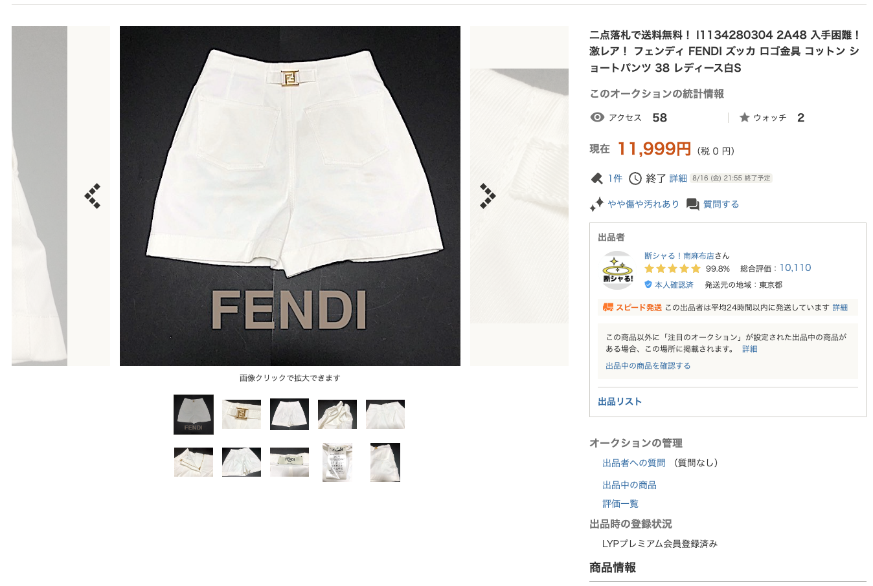The height and width of the screenshot is (586, 873).
Task: Click the next image arrow icon
Action: click(x=488, y=196)
